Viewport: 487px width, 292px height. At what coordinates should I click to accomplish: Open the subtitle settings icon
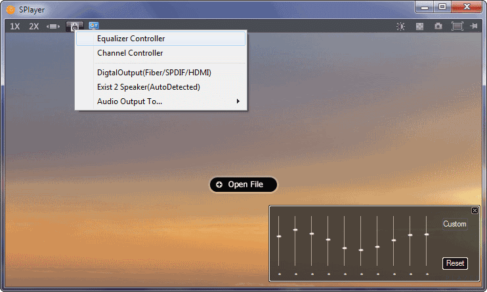coord(93,26)
